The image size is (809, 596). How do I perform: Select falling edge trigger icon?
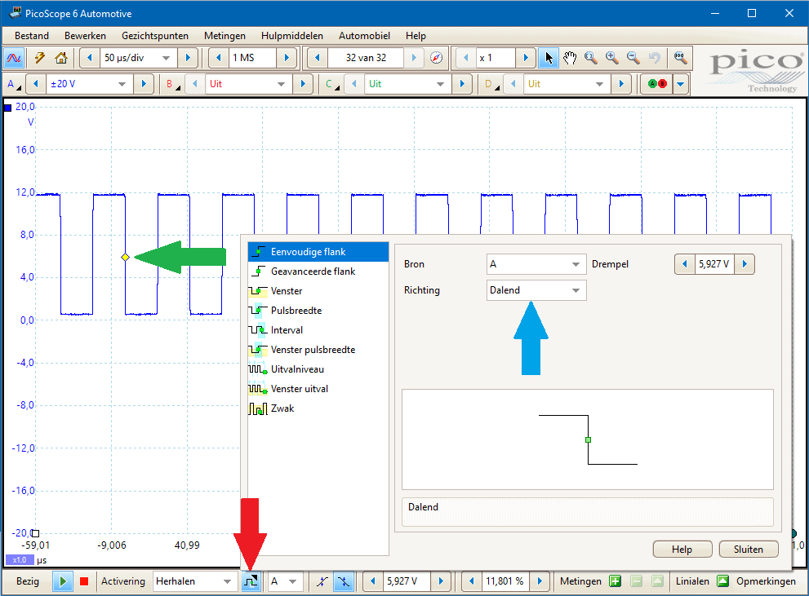[343, 581]
